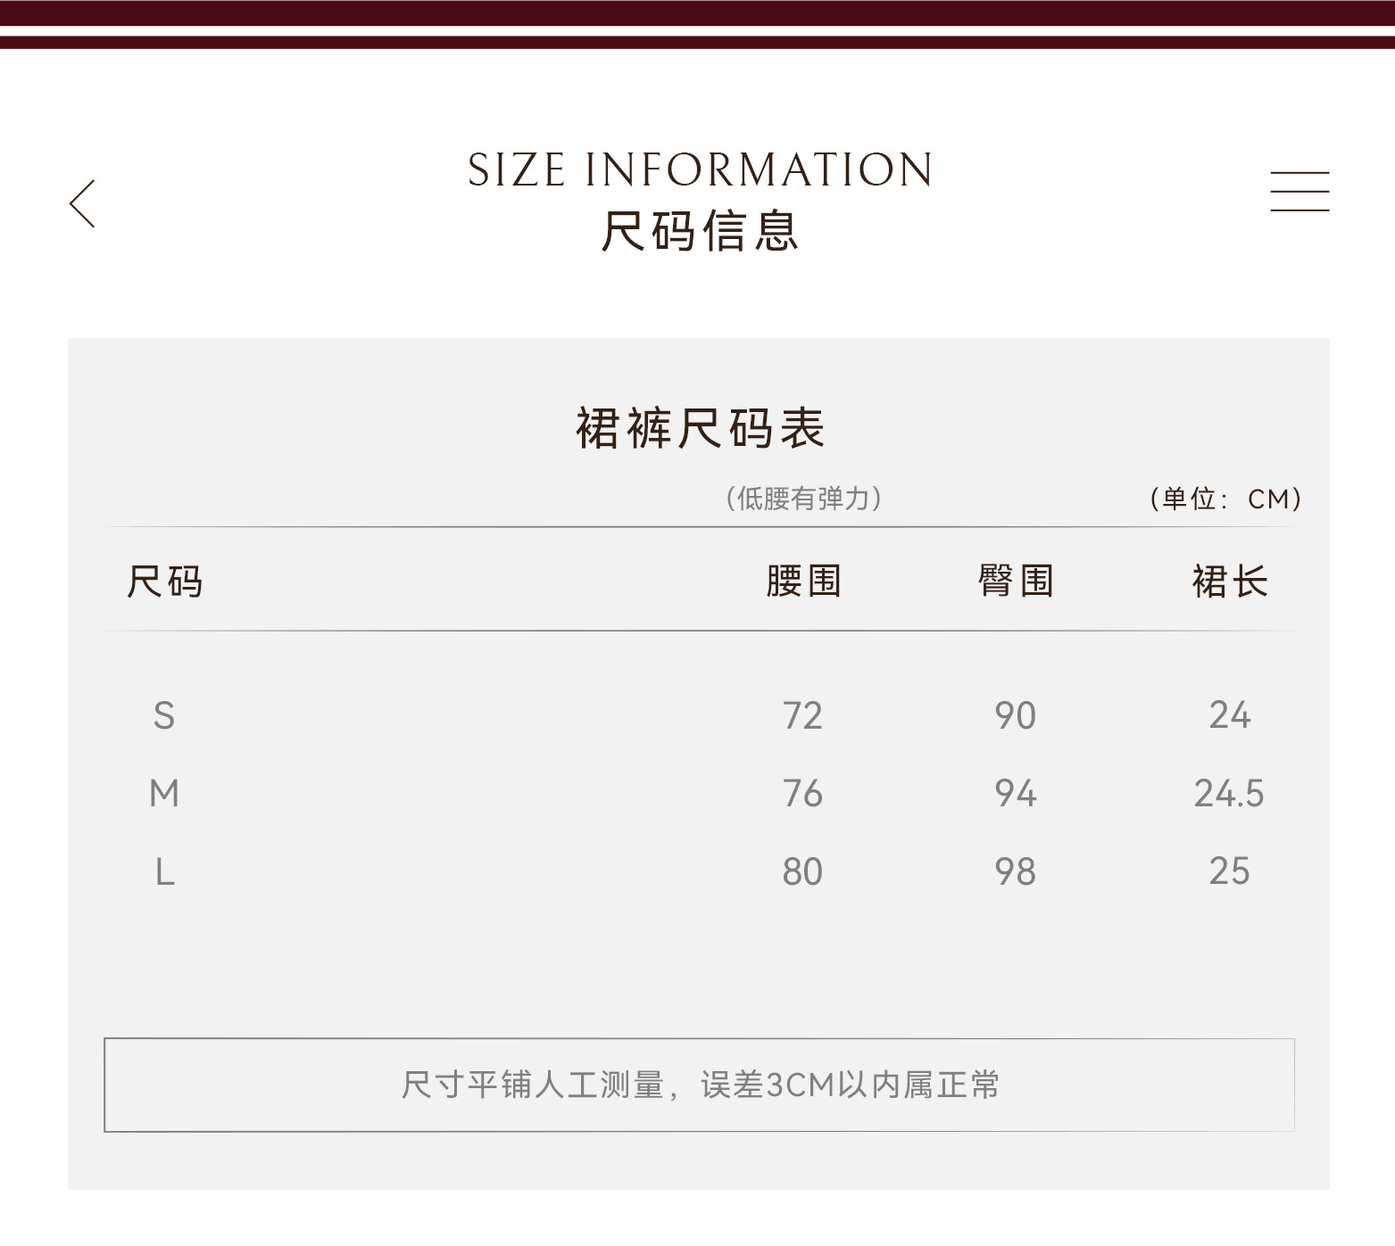This screenshot has height=1246, width=1395.
Task: Click the 尺码信息 subtitle
Action: click(700, 232)
